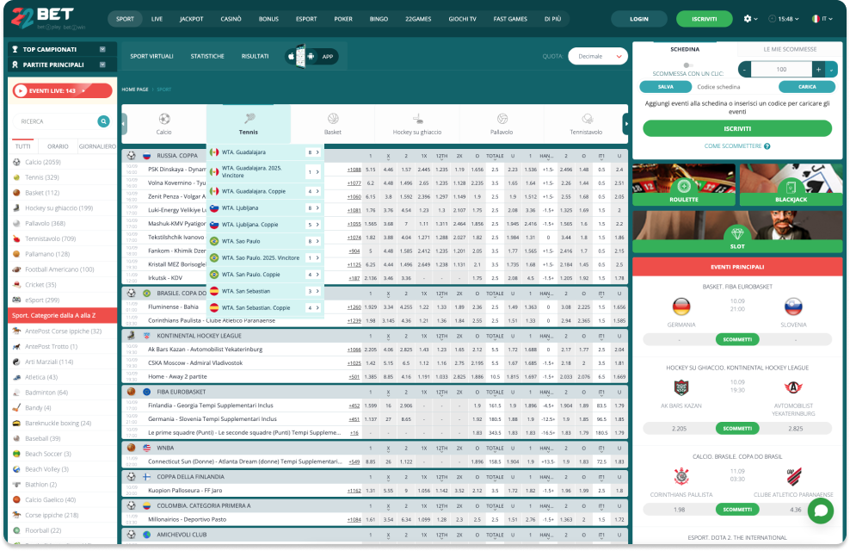Increase the one-click bet amount with plus
Viewport: 850px width, 551px height.
(x=818, y=69)
